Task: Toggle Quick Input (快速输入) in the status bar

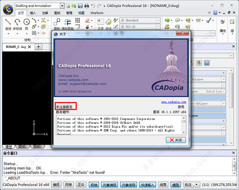Action: (147, 185)
